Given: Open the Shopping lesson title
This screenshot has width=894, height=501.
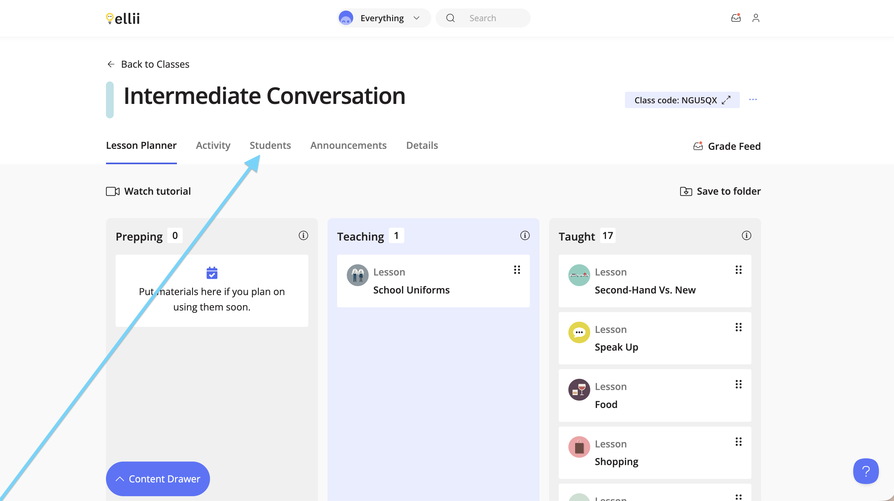Looking at the screenshot, I should pyautogui.click(x=616, y=462).
